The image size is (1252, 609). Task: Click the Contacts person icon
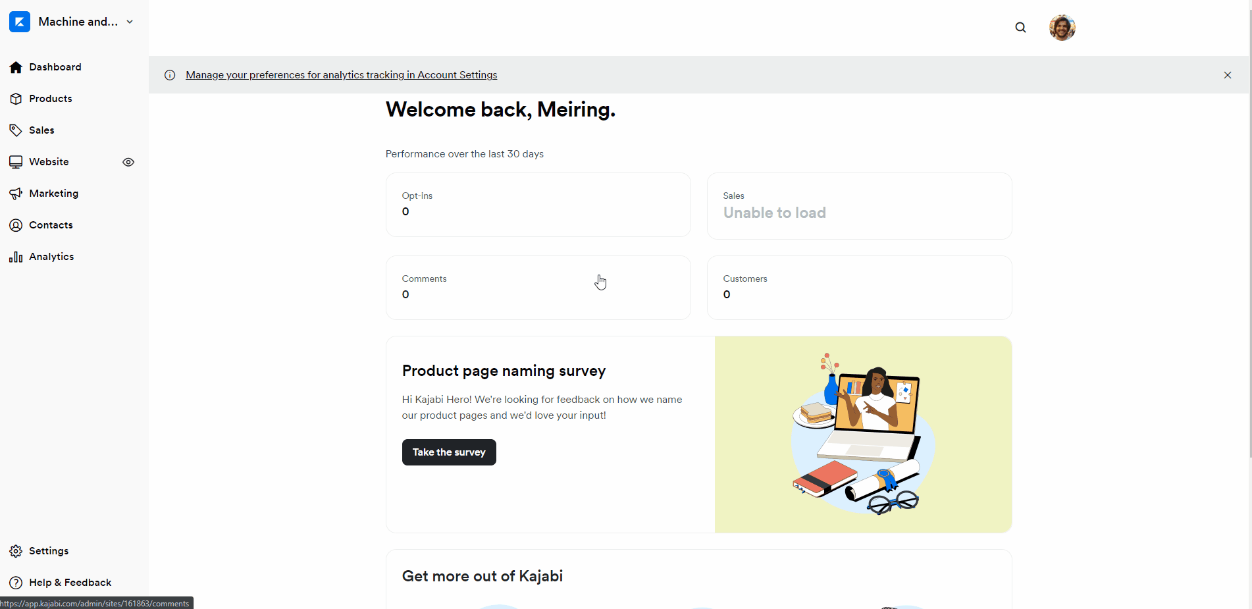(x=15, y=225)
